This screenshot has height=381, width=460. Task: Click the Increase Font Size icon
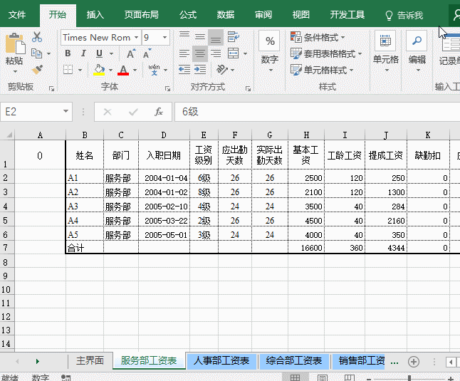click(132, 54)
